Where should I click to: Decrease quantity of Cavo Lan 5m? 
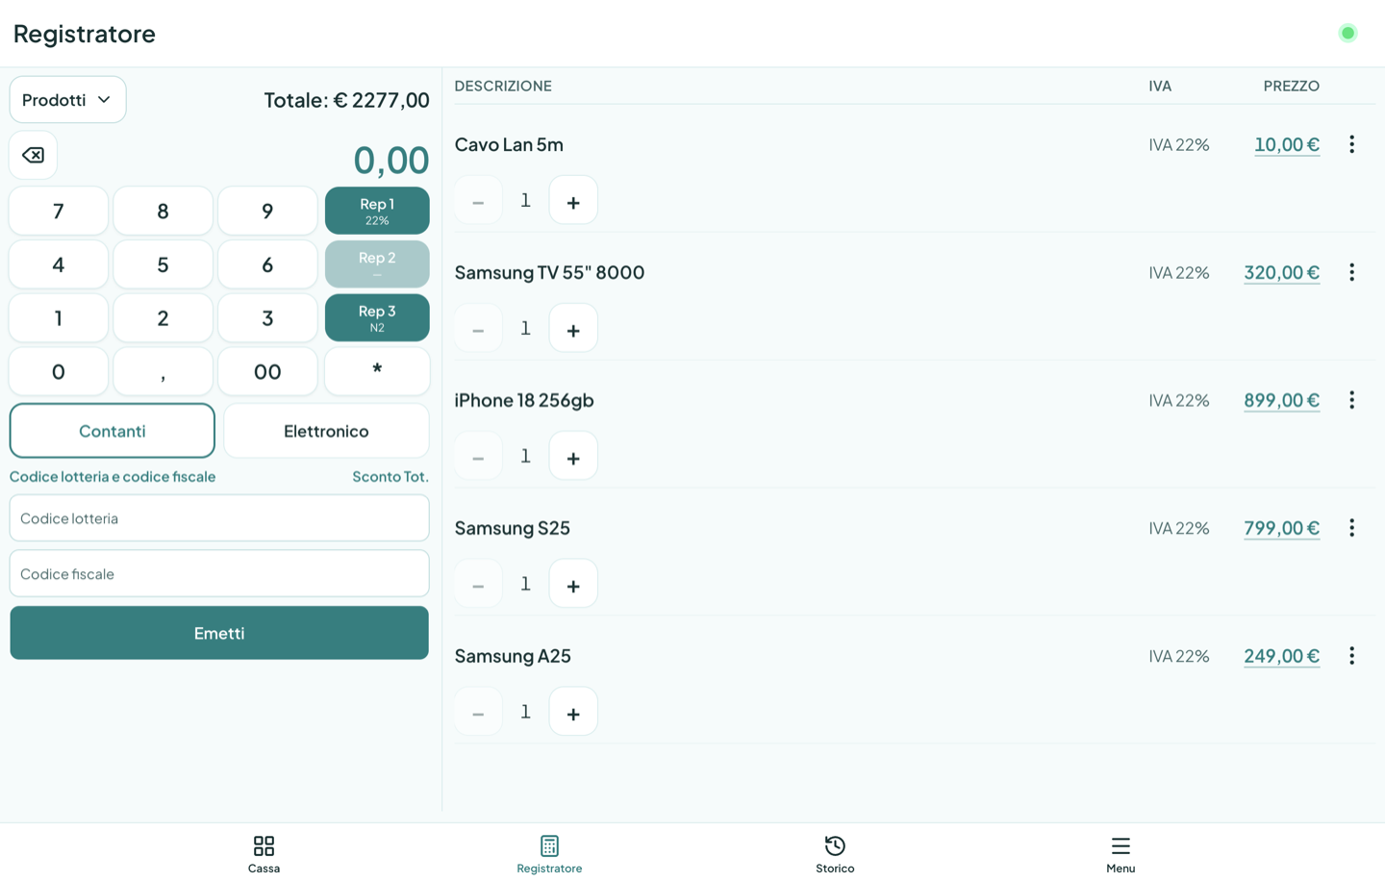coord(478,200)
